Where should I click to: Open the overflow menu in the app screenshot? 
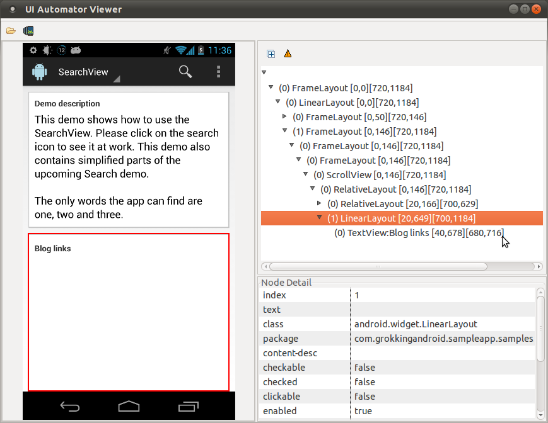point(218,72)
